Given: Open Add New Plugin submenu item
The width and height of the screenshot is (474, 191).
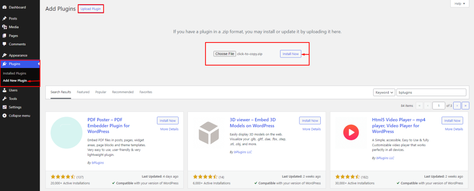Looking at the screenshot, I should (15, 80).
